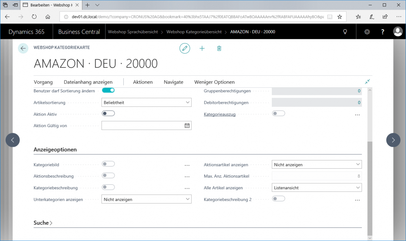Image resolution: width=406 pixels, height=241 pixels.
Task: Select the Bearbeiten - Webshop browser tab
Action: 50,5
